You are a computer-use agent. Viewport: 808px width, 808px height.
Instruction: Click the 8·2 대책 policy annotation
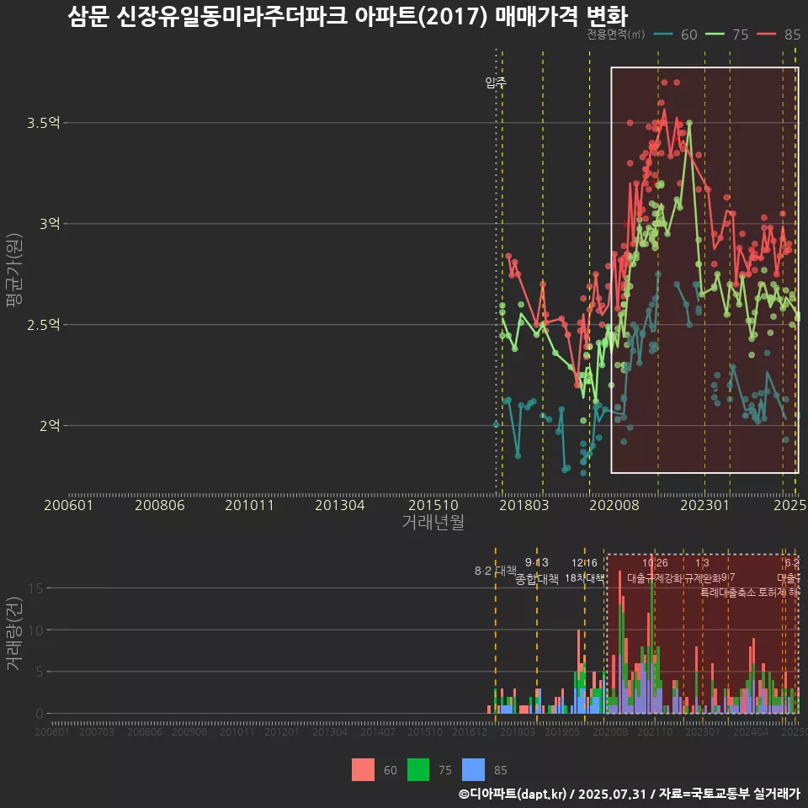click(495, 571)
